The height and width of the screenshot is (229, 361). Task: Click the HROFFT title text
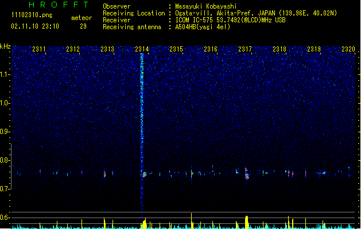pos(59,5)
